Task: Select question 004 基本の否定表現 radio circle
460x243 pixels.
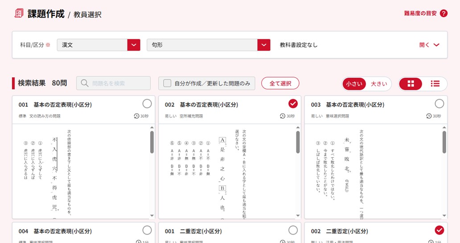Action: click(147, 230)
